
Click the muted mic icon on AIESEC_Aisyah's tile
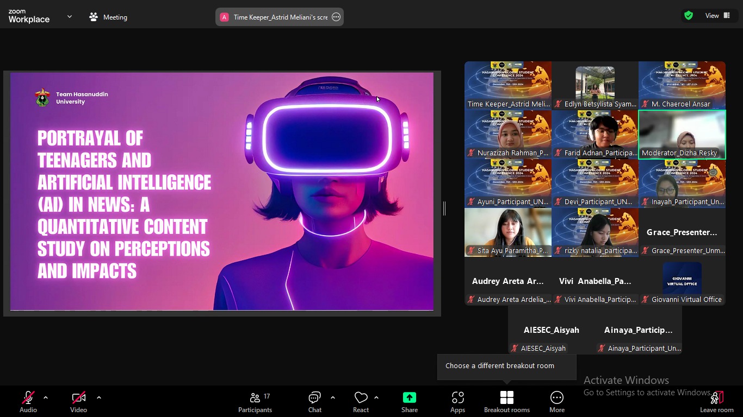[515, 348]
